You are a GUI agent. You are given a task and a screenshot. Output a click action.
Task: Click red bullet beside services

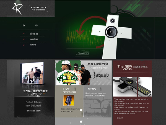(x=24, y=39)
